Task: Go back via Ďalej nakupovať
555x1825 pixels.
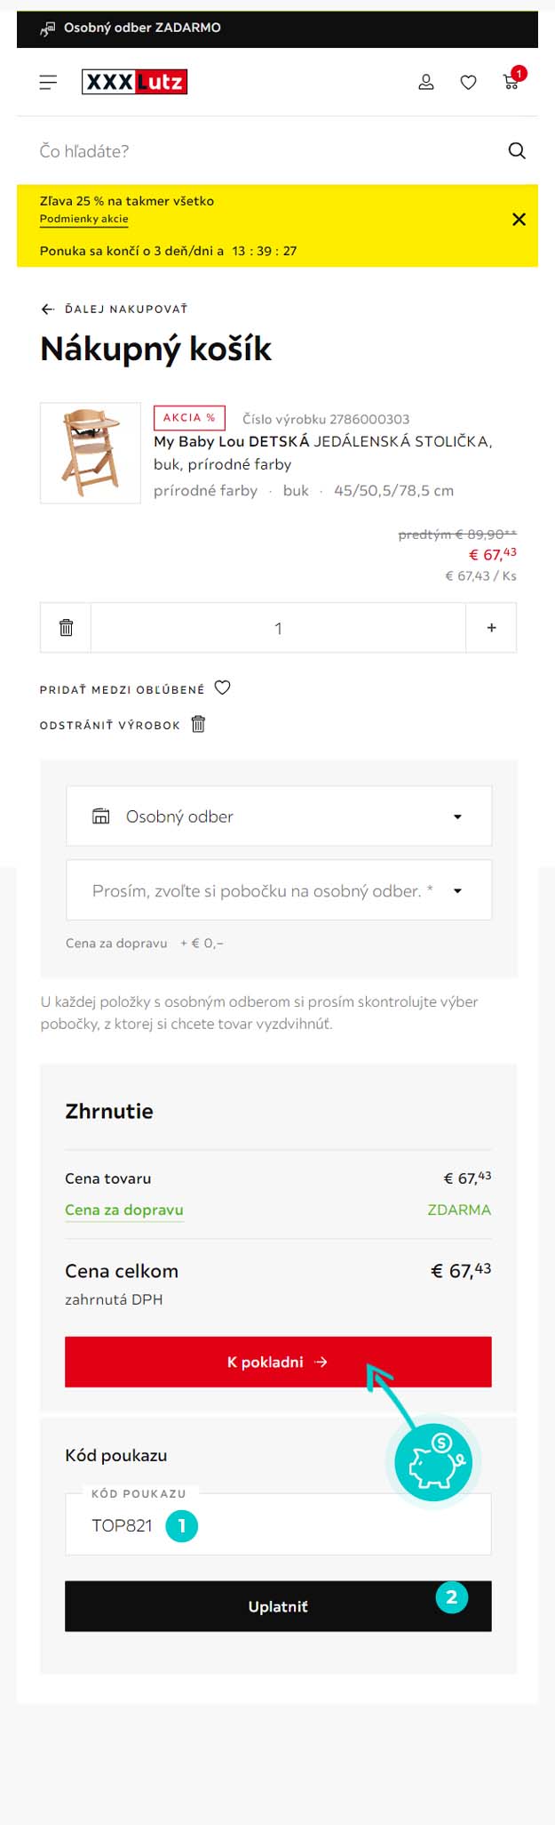Action: point(114,309)
